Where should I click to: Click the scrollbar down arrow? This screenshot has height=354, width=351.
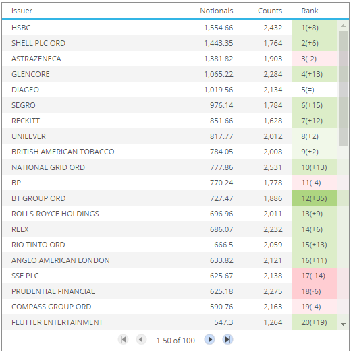click(x=343, y=324)
